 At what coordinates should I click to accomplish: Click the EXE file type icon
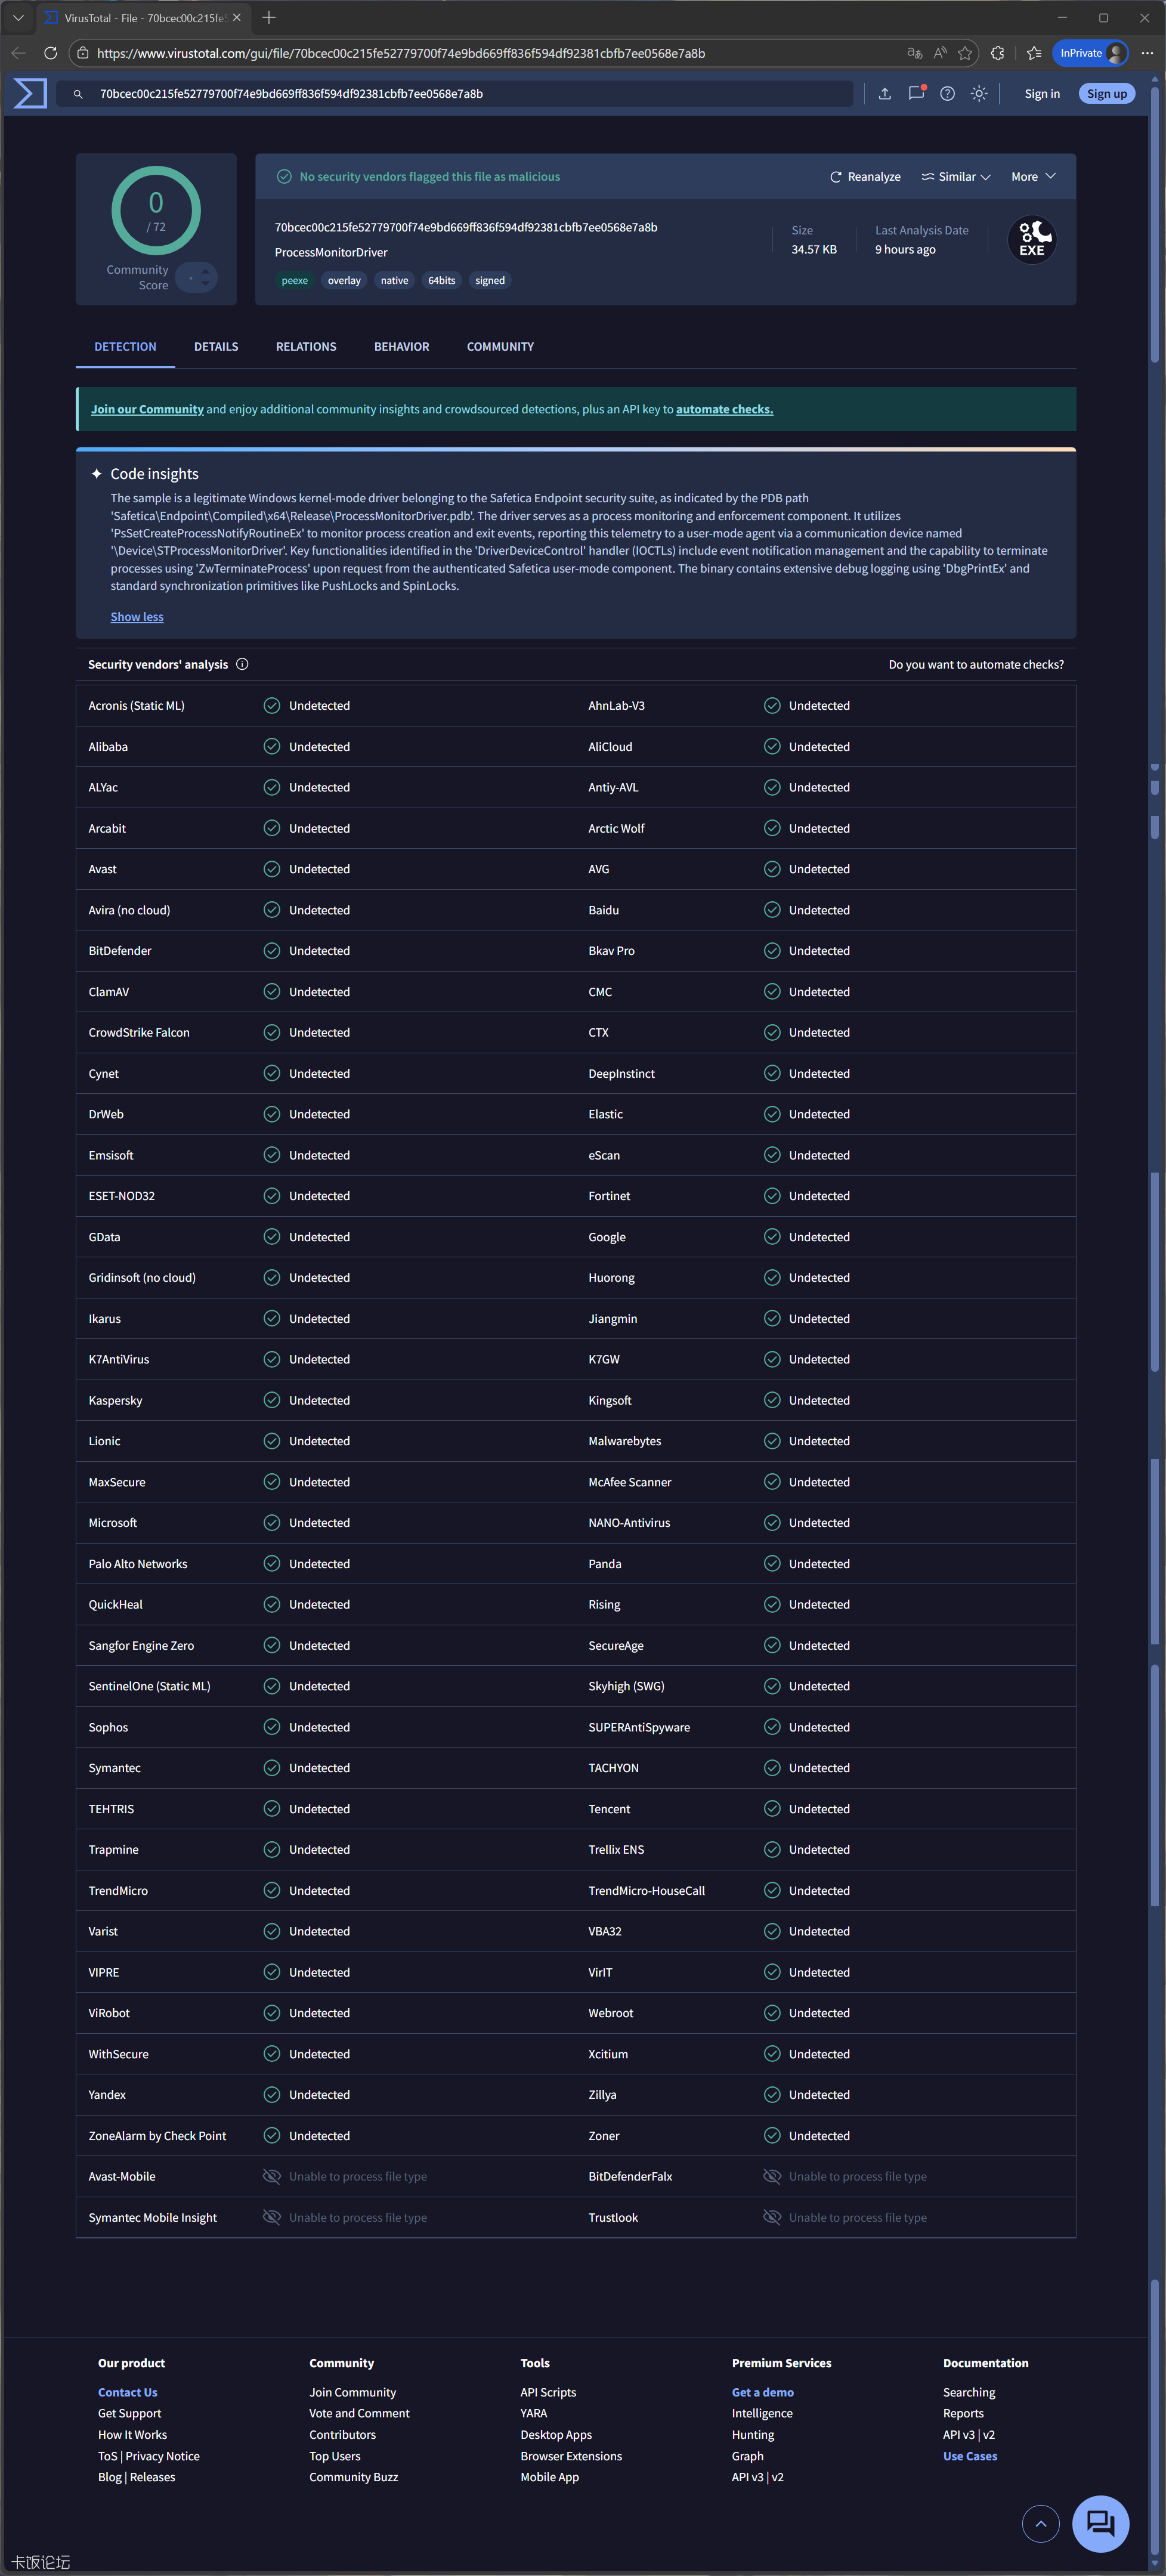(x=1031, y=240)
